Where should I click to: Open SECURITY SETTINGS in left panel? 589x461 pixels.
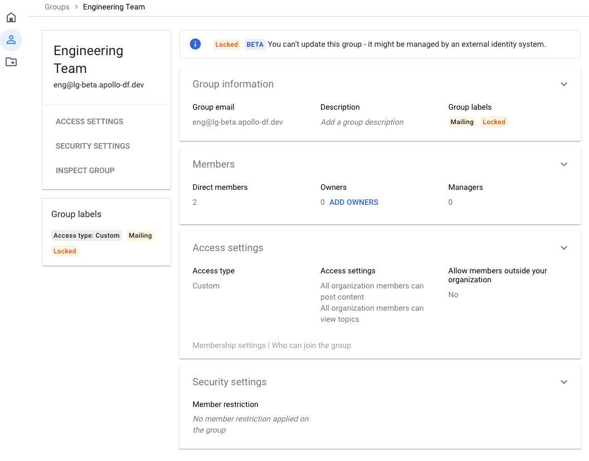coord(93,146)
